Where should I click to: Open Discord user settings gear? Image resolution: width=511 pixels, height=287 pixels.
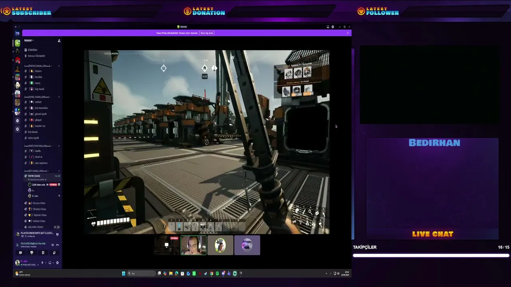coord(57,263)
